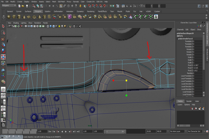The height and width of the screenshot is (139, 209).
Task: Save the scene with disk icon
Action: tap(27, 6)
